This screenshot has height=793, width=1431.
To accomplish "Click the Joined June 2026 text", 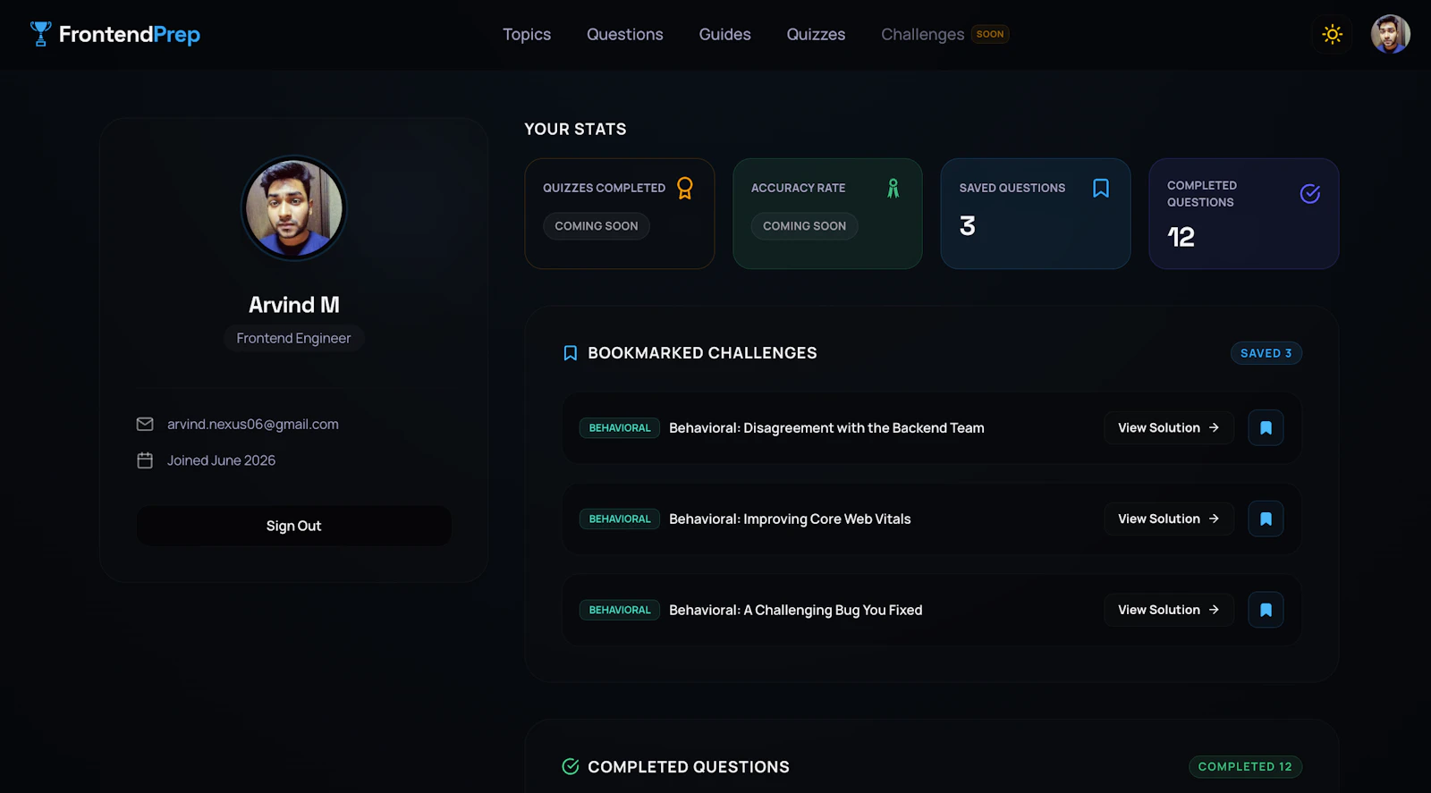I will tap(221, 460).
